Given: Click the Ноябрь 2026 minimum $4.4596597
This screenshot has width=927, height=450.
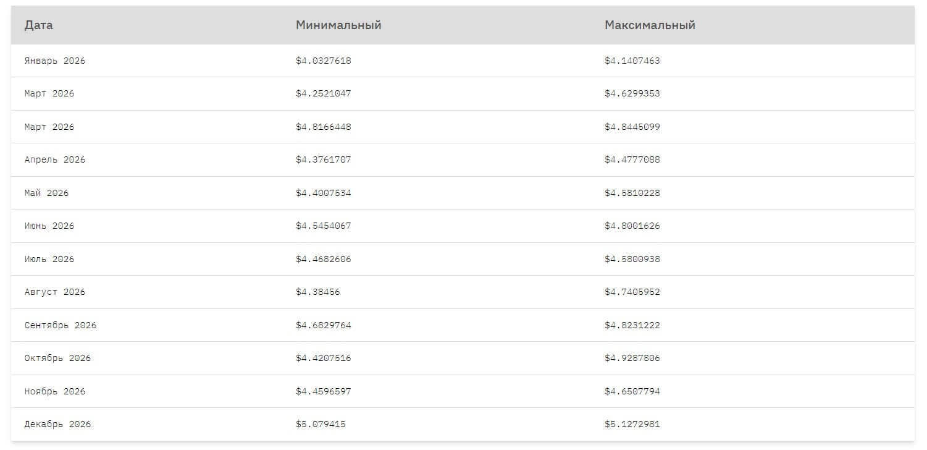Looking at the screenshot, I should (x=323, y=391).
